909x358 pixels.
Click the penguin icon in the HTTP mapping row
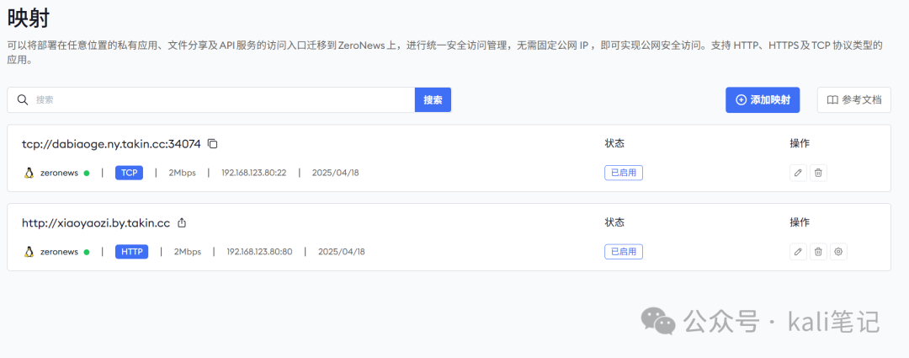click(x=29, y=251)
